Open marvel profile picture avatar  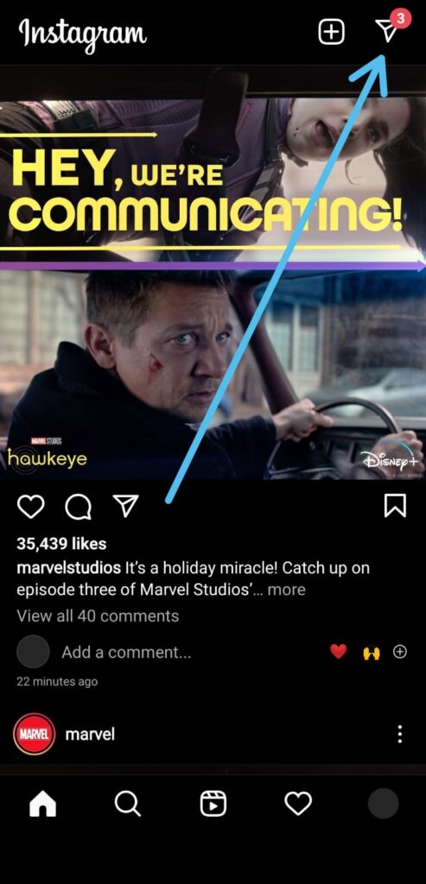[34, 734]
